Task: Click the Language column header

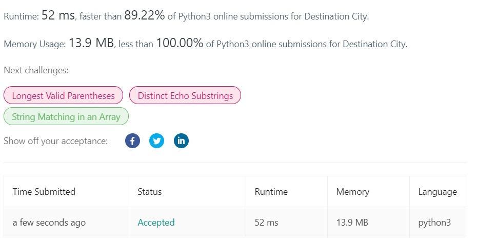Action: 438,192
